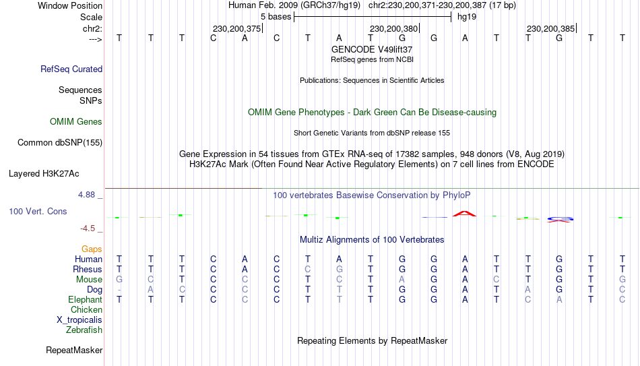The image size is (640, 366).
Task: Click the OMIM Gene Phenotypes title
Action: point(372,113)
